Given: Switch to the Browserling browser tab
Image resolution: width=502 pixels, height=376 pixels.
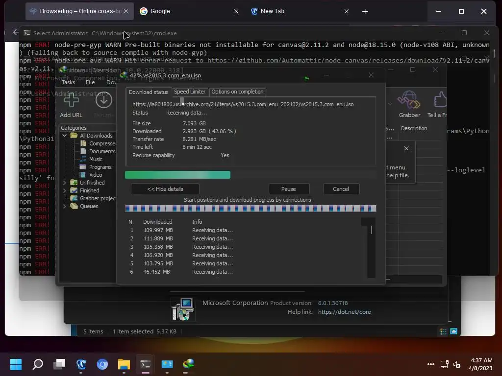Looking at the screenshot, I should [79, 11].
